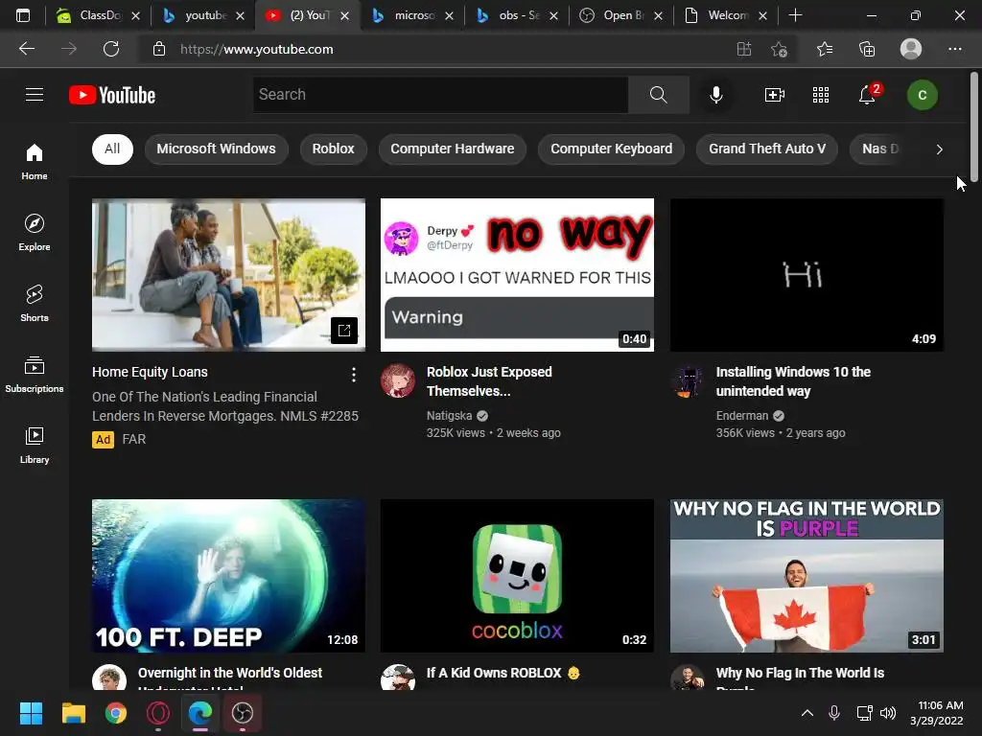
Task: Click Enderman channel avatar
Action: point(687,379)
